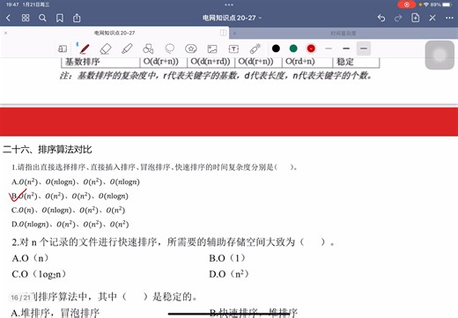Open document search
458x318 pixels.
[x=42, y=18]
